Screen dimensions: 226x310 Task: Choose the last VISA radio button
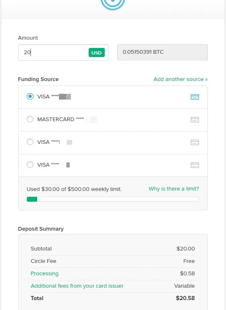click(30, 165)
